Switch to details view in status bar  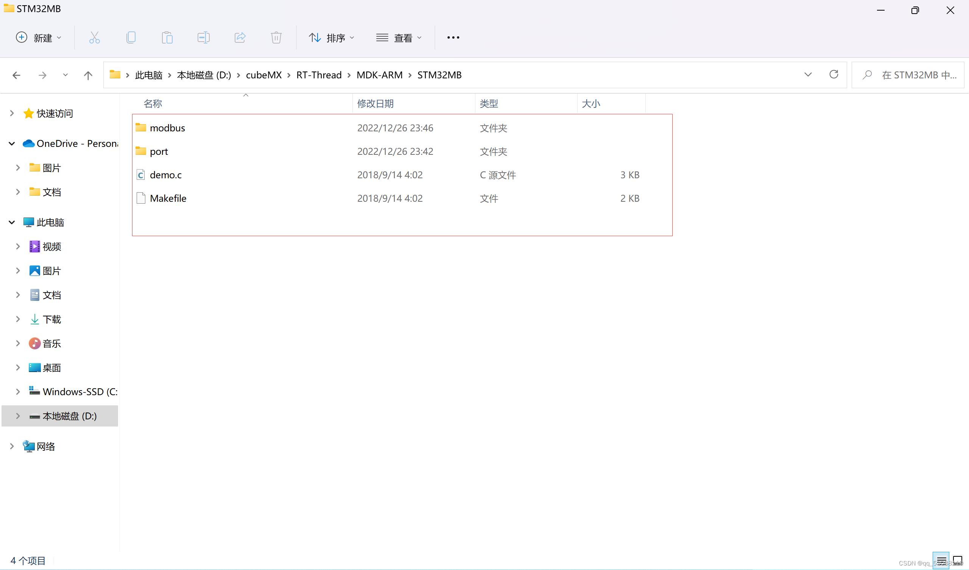[x=941, y=561]
